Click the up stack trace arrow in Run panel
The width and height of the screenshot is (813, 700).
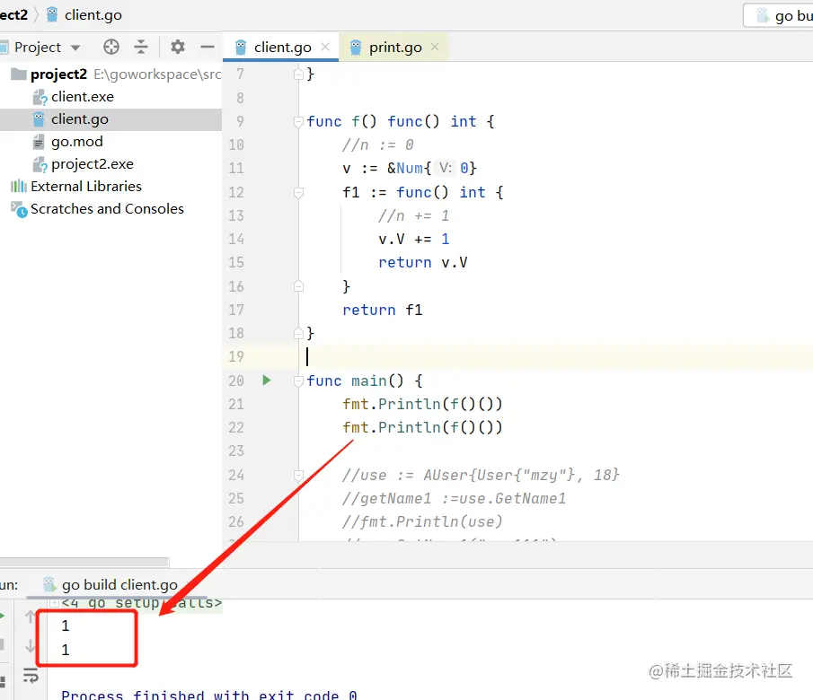[x=30, y=617]
